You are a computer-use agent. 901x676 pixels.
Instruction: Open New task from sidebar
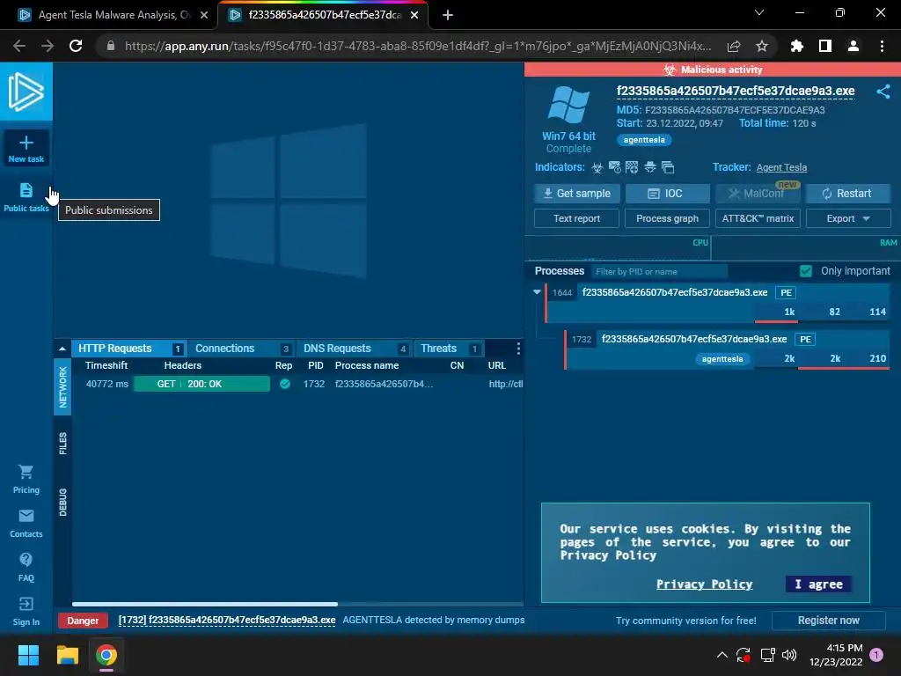(x=26, y=148)
